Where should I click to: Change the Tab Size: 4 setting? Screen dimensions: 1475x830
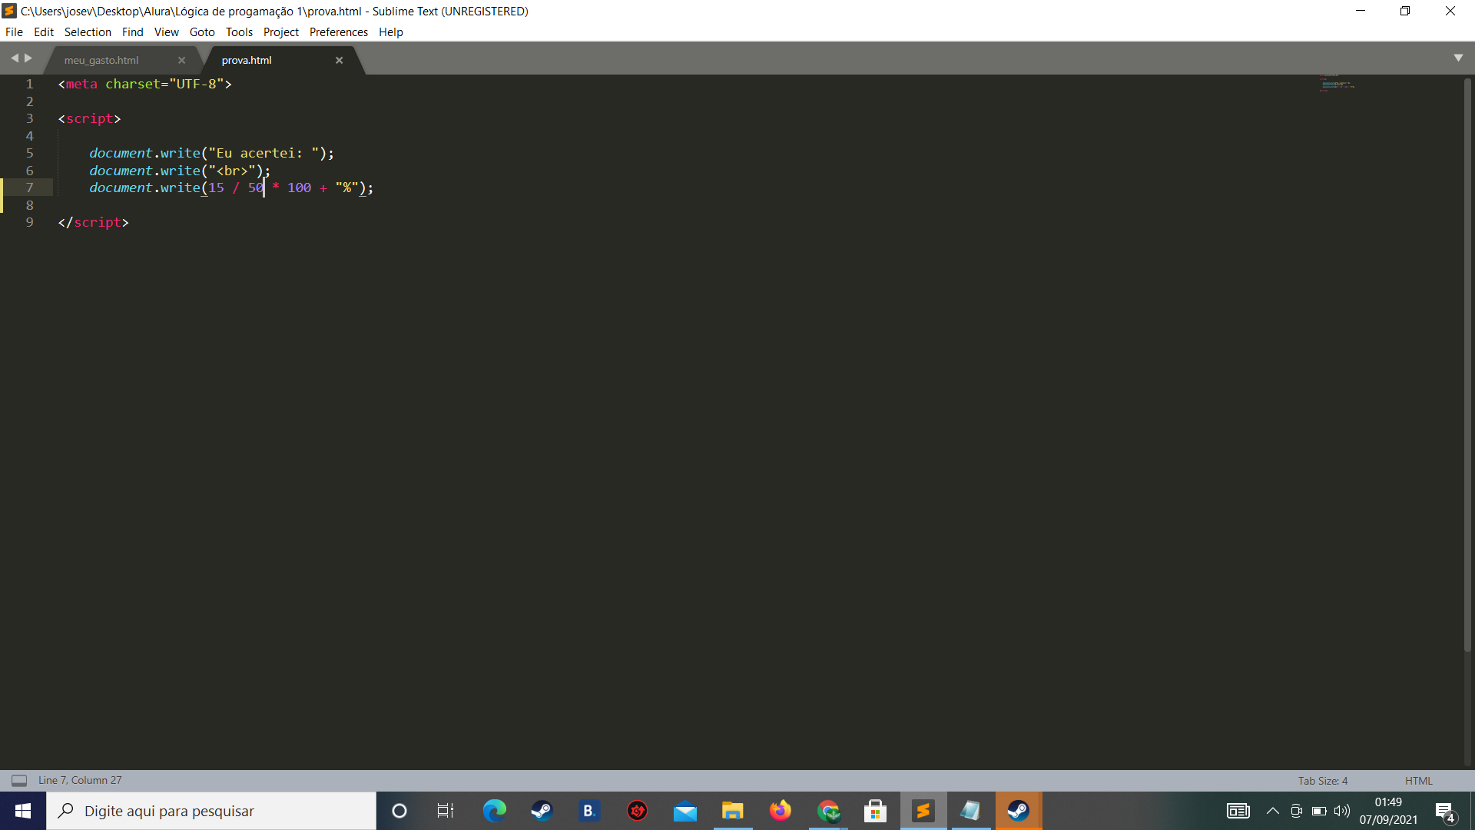1323,781
